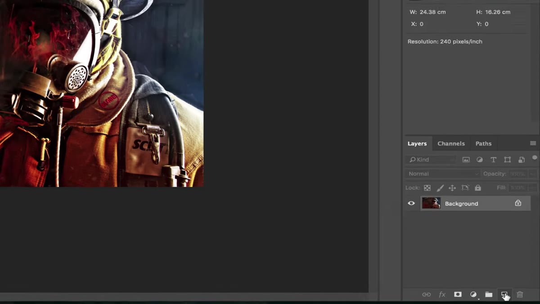Delete layer with trash icon
The image size is (540, 304).
(520, 295)
